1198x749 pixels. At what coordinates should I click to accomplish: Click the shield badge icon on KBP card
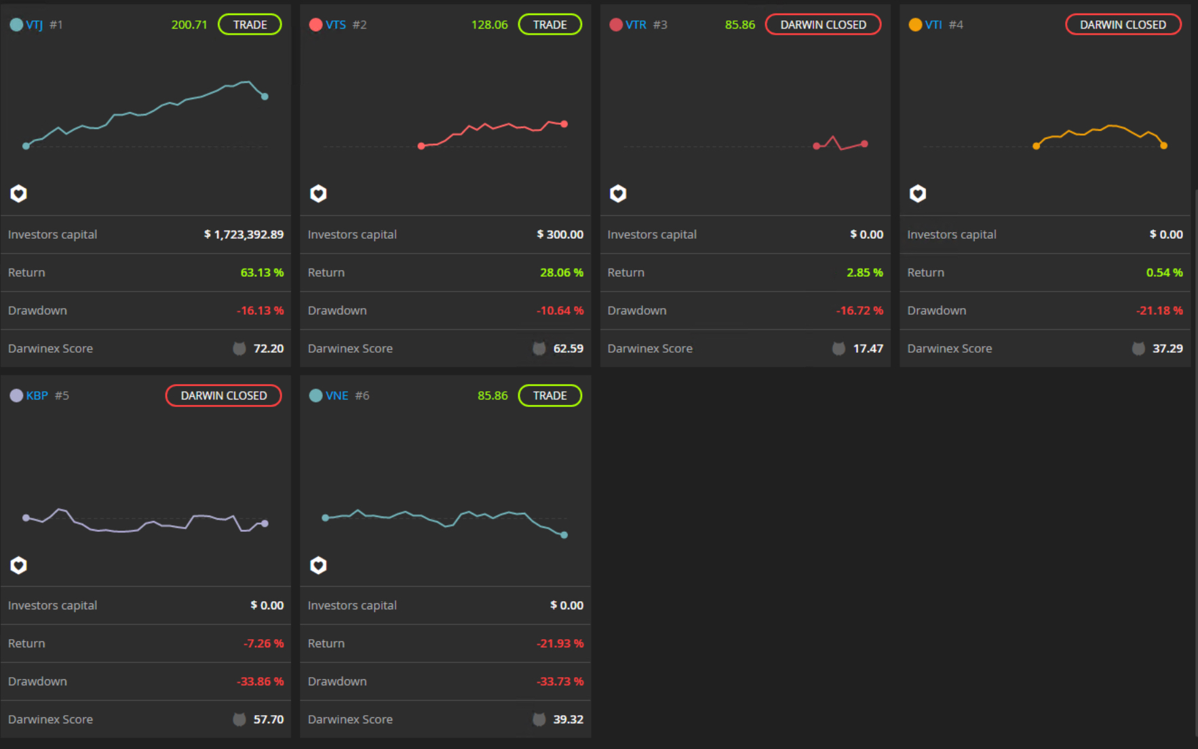(x=18, y=565)
